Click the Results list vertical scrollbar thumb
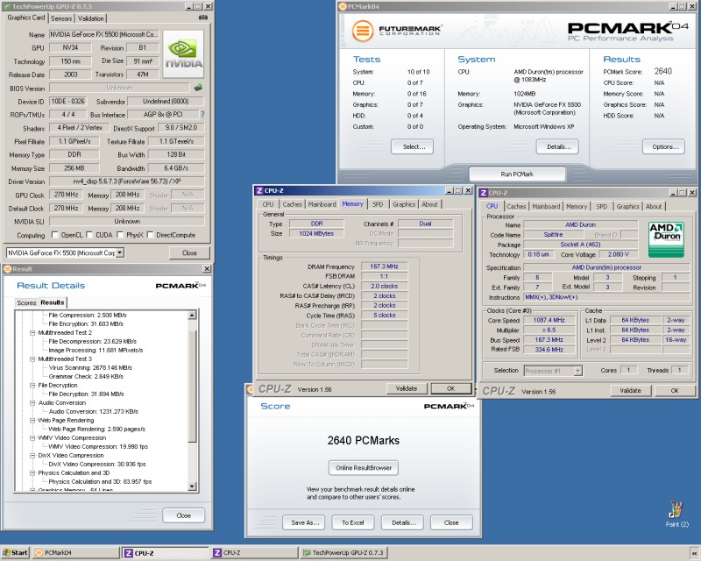Image resolution: width=701 pixels, height=561 pixels. (x=192, y=386)
